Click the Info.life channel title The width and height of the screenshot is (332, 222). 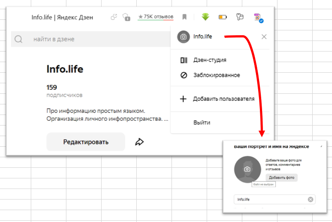(x=65, y=69)
